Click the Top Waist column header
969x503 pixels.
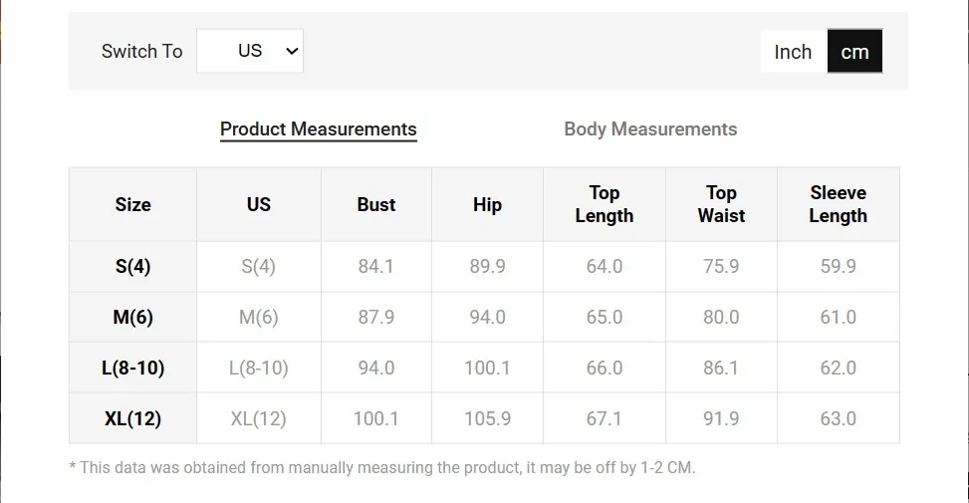pyautogui.click(x=721, y=204)
